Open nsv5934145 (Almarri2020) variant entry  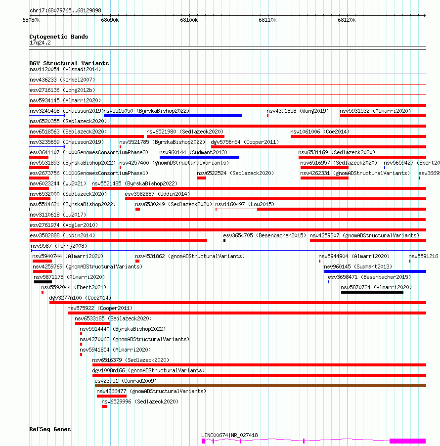coord(65,101)
